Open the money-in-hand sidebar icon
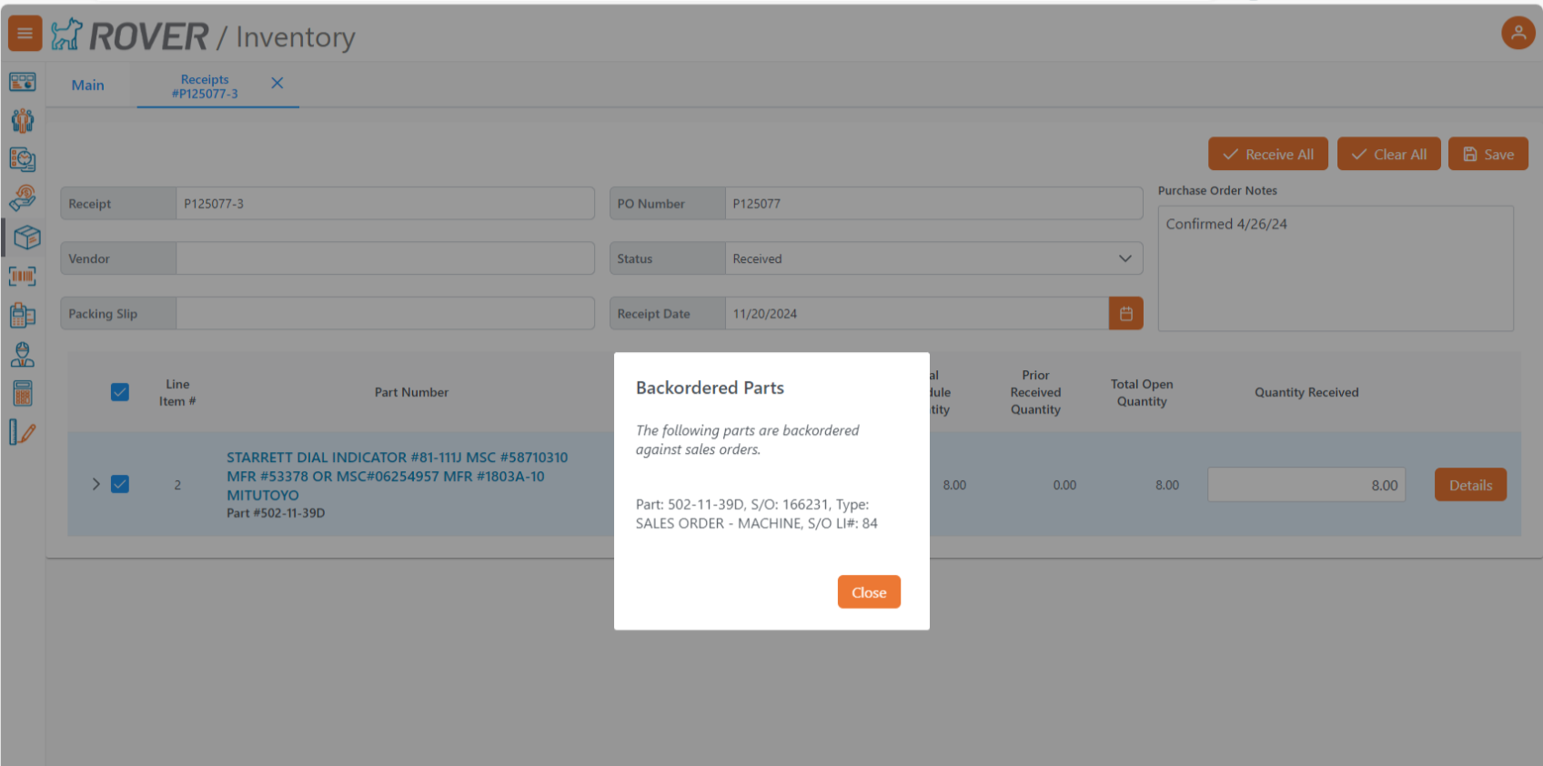This screenshot has width=1543, height=766. (x=23, y=198)
